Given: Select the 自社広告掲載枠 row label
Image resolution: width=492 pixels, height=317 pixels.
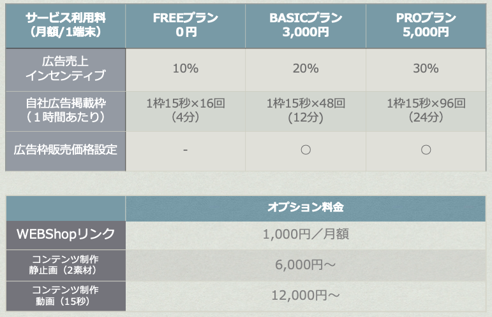Looking at the screenshot, I should pyautogui.click(x=66, y=109).
